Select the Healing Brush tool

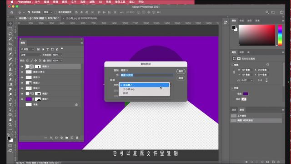10,59
